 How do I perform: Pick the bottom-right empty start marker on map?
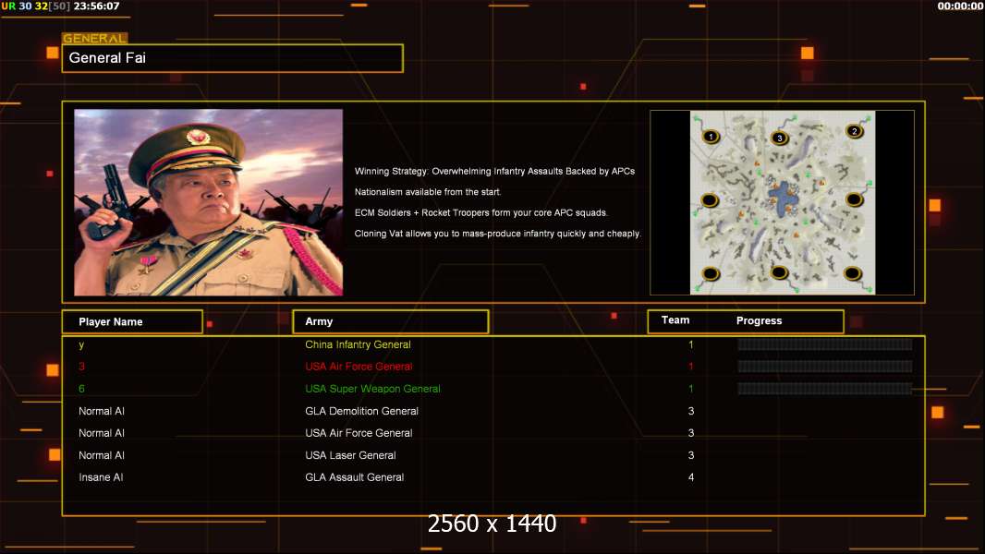click(852, 273)
